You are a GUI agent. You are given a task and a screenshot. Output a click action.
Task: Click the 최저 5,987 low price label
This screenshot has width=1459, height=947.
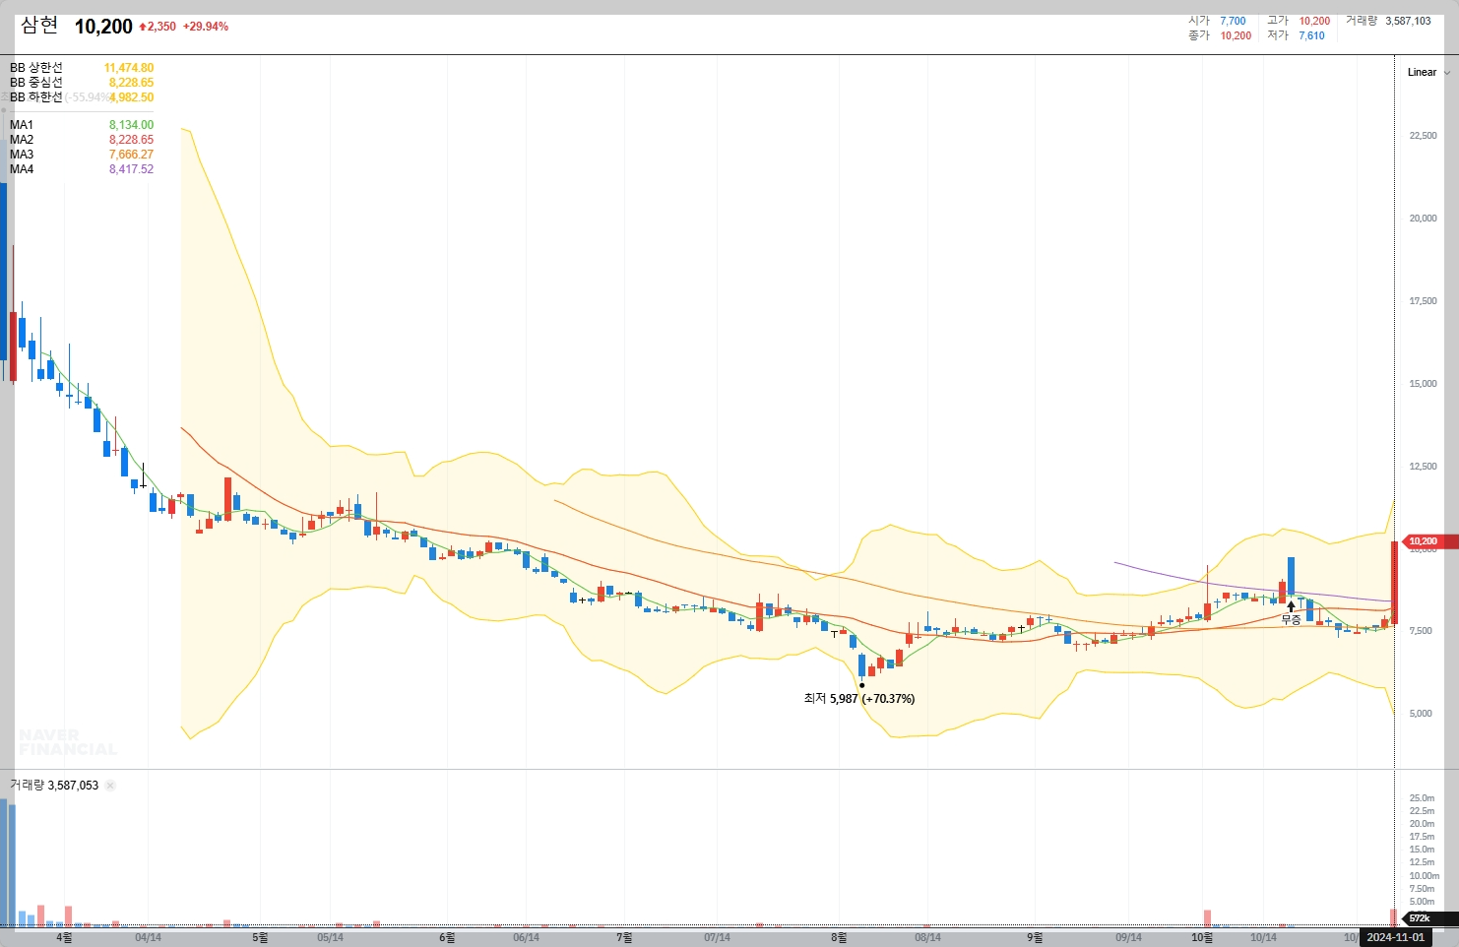858,699
